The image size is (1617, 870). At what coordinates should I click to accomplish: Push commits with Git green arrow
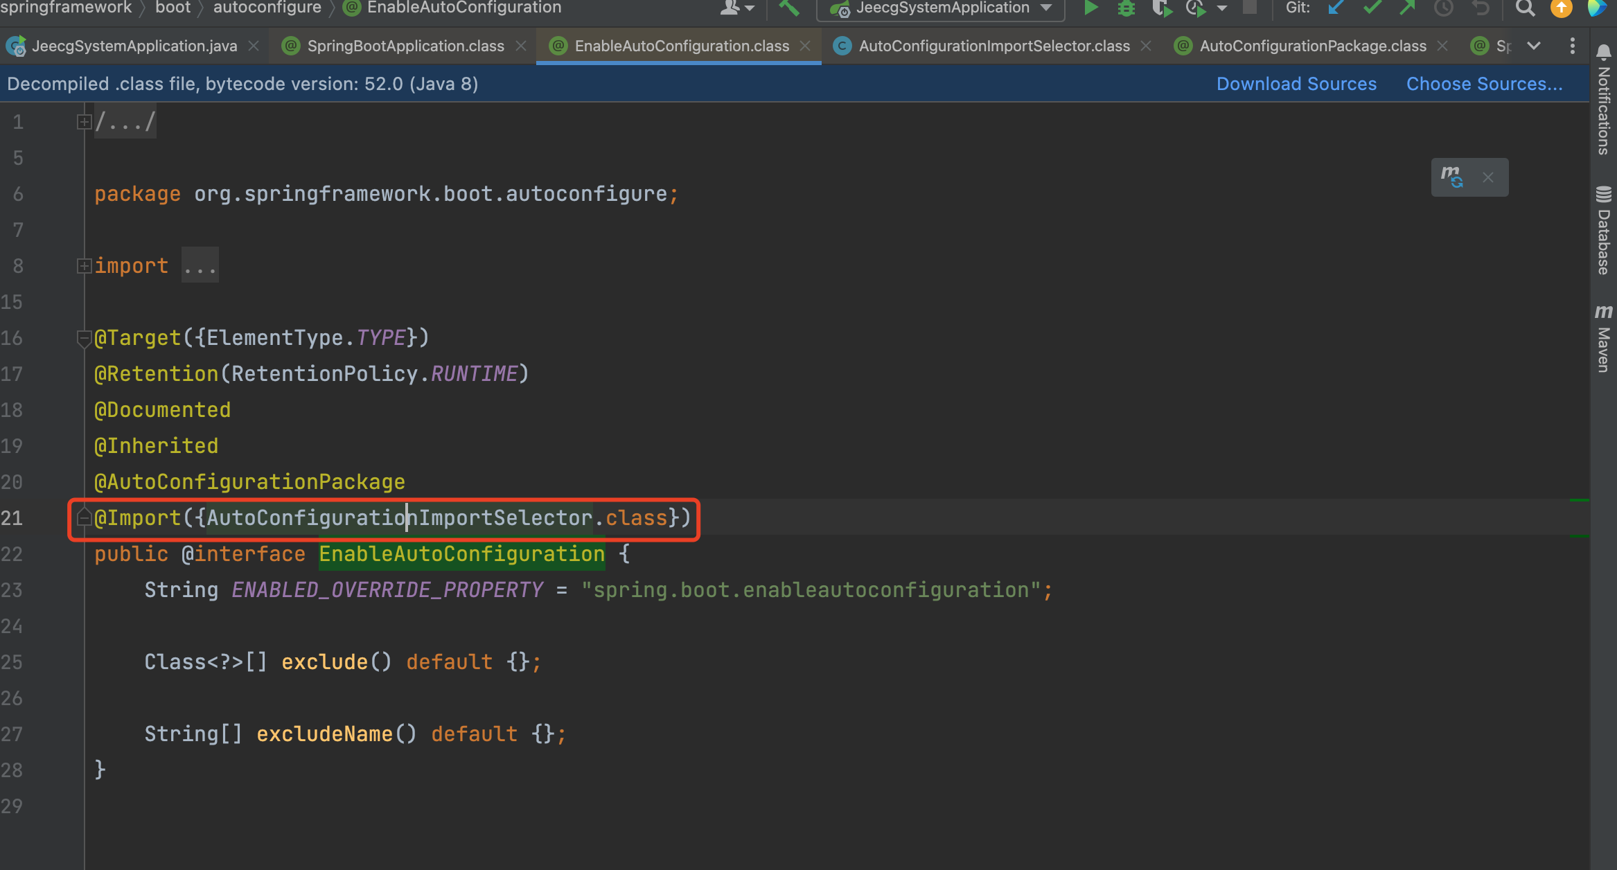pyautogui.click(x=1407, y=8)
